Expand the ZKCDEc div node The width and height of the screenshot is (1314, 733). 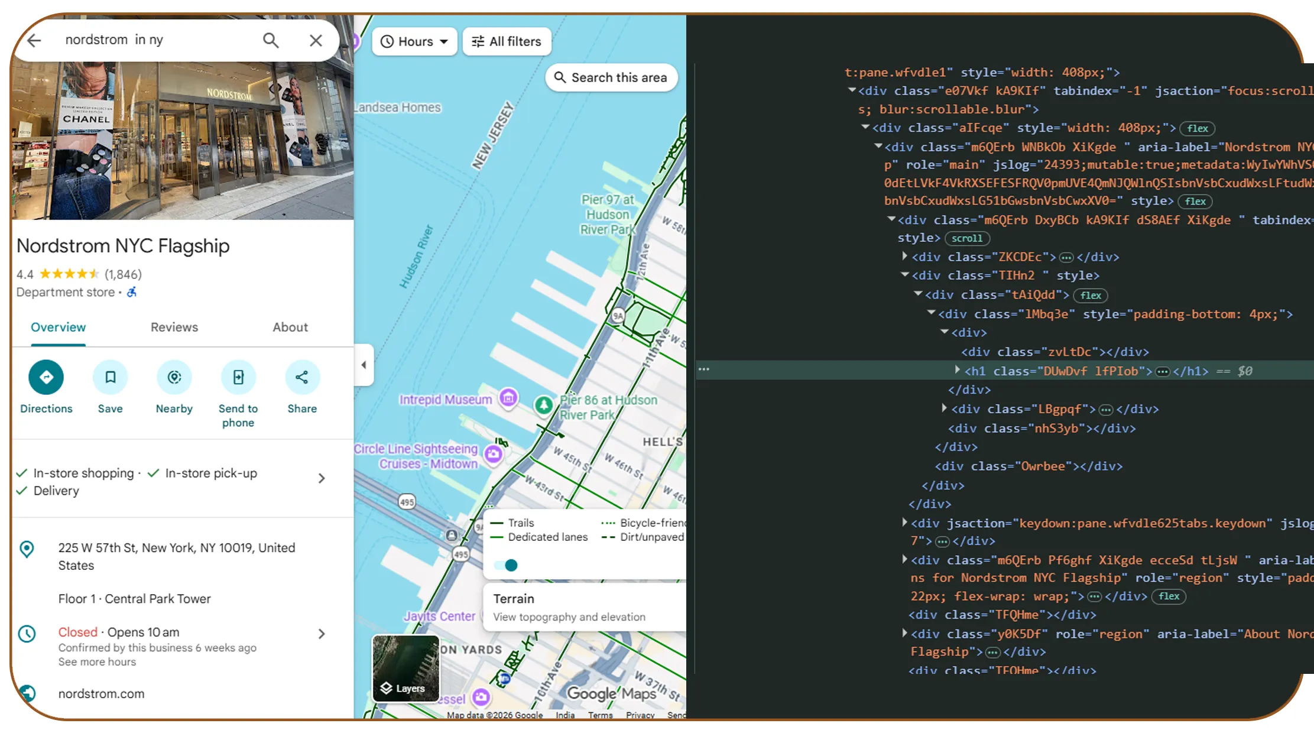(x=904, y=256)
